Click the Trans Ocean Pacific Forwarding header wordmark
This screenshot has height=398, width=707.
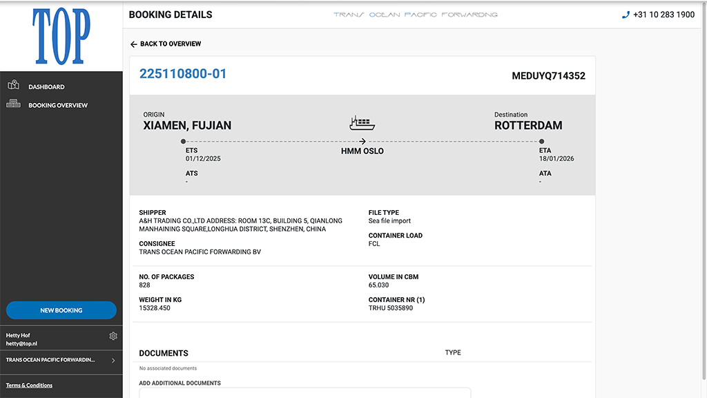tap(416, 14)
